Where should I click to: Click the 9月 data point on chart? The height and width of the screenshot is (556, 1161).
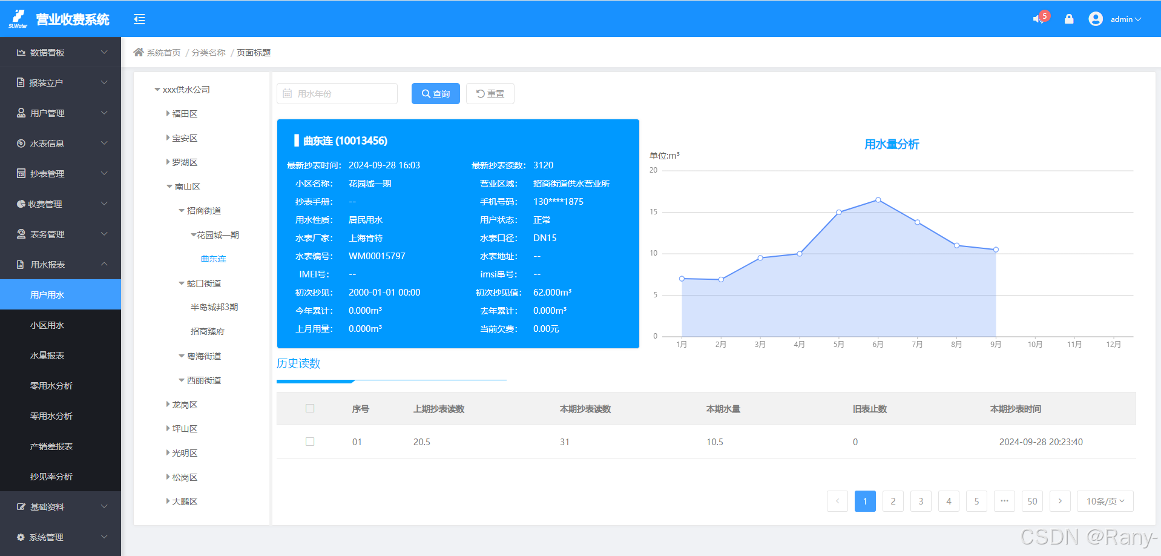click(996, 250)
